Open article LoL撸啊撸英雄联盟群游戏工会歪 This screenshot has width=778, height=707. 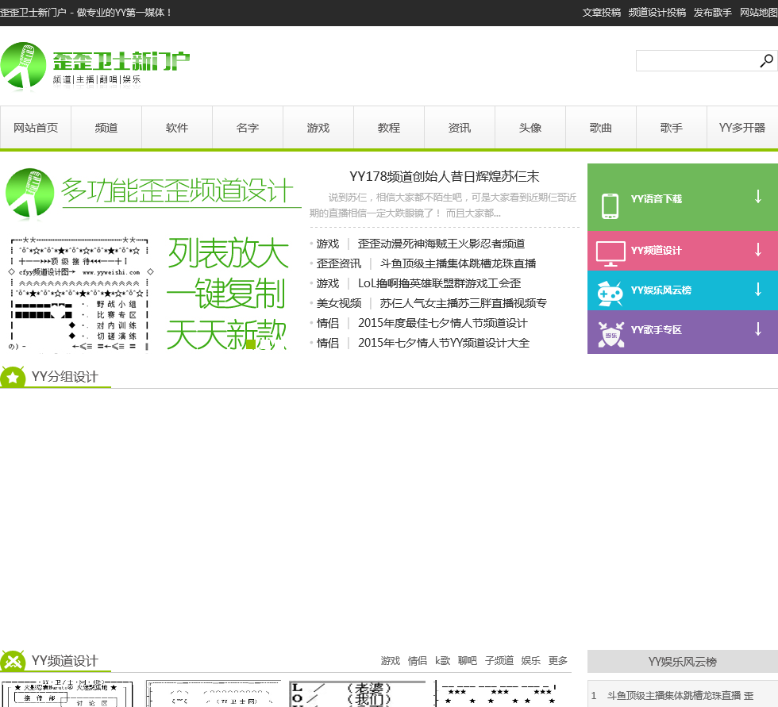point(440,283)
